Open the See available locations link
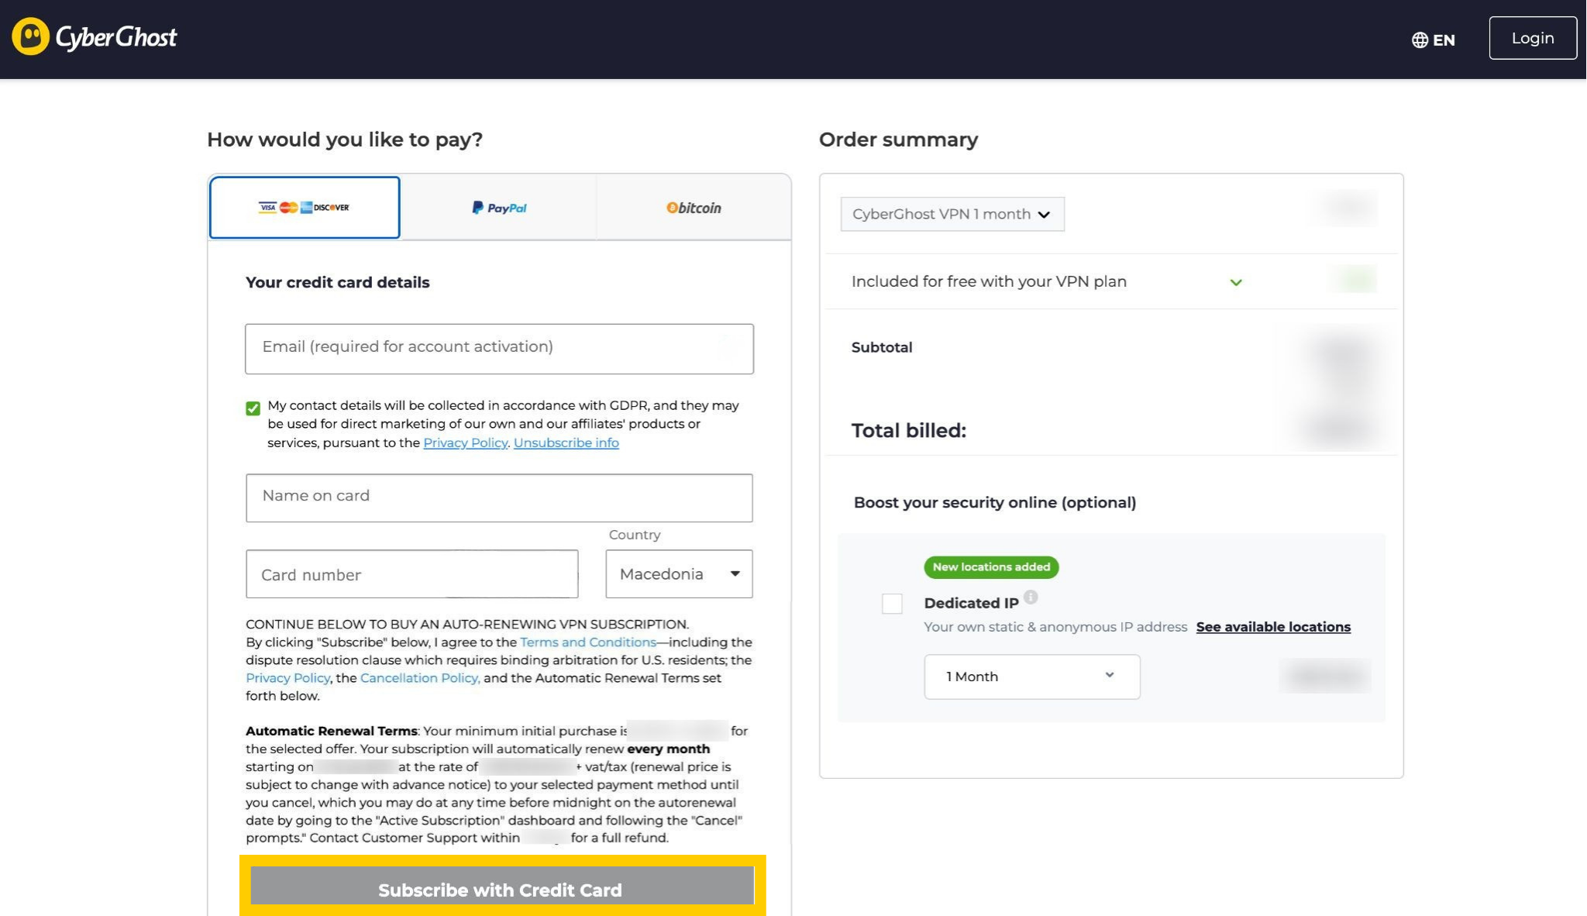The height and width of the screenshot is (916, 1587). click(1273, 627)
